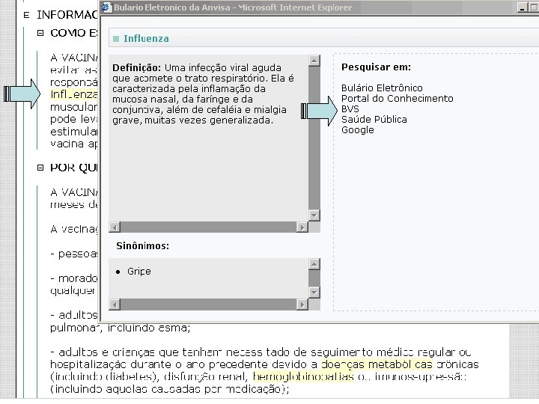Screen dimensions: 539x404
Task: Click left arrow of Sinônimos horizontal scrollbar
Action: 115,304
